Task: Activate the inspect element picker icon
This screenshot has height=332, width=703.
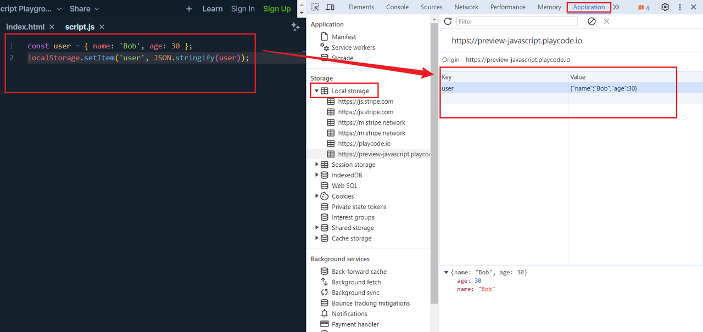Action: [x=315, y=7]
